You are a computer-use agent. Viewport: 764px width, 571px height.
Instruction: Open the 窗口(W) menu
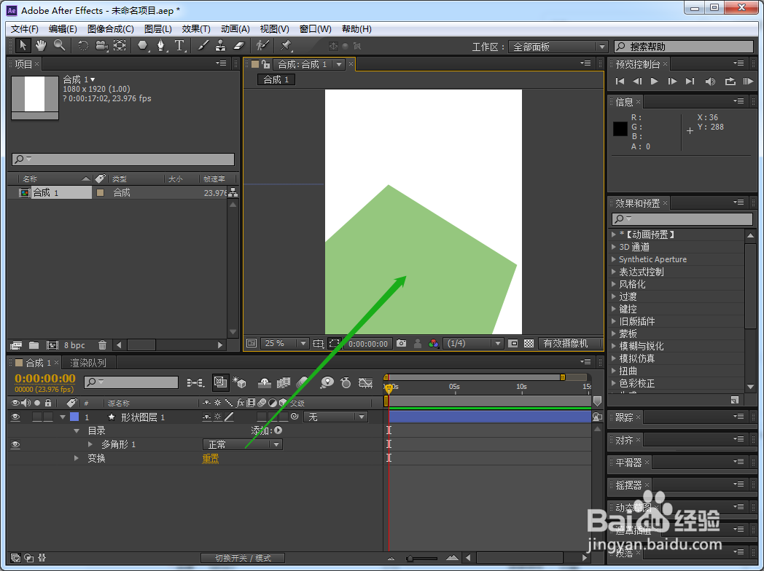315,29
